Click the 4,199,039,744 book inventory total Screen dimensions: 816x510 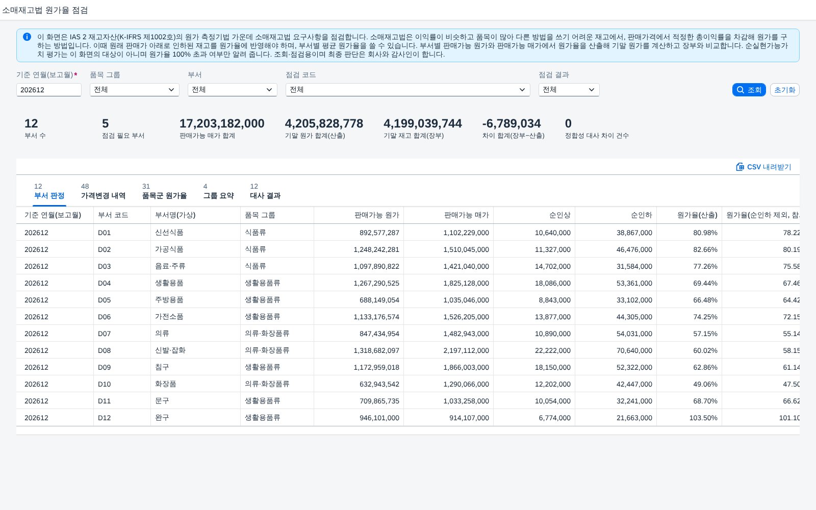[423, 123]
